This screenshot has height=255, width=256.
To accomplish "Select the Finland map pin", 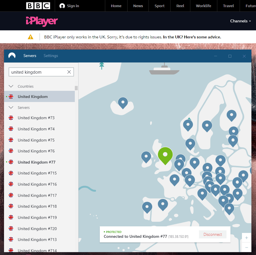I will (232, 115).
